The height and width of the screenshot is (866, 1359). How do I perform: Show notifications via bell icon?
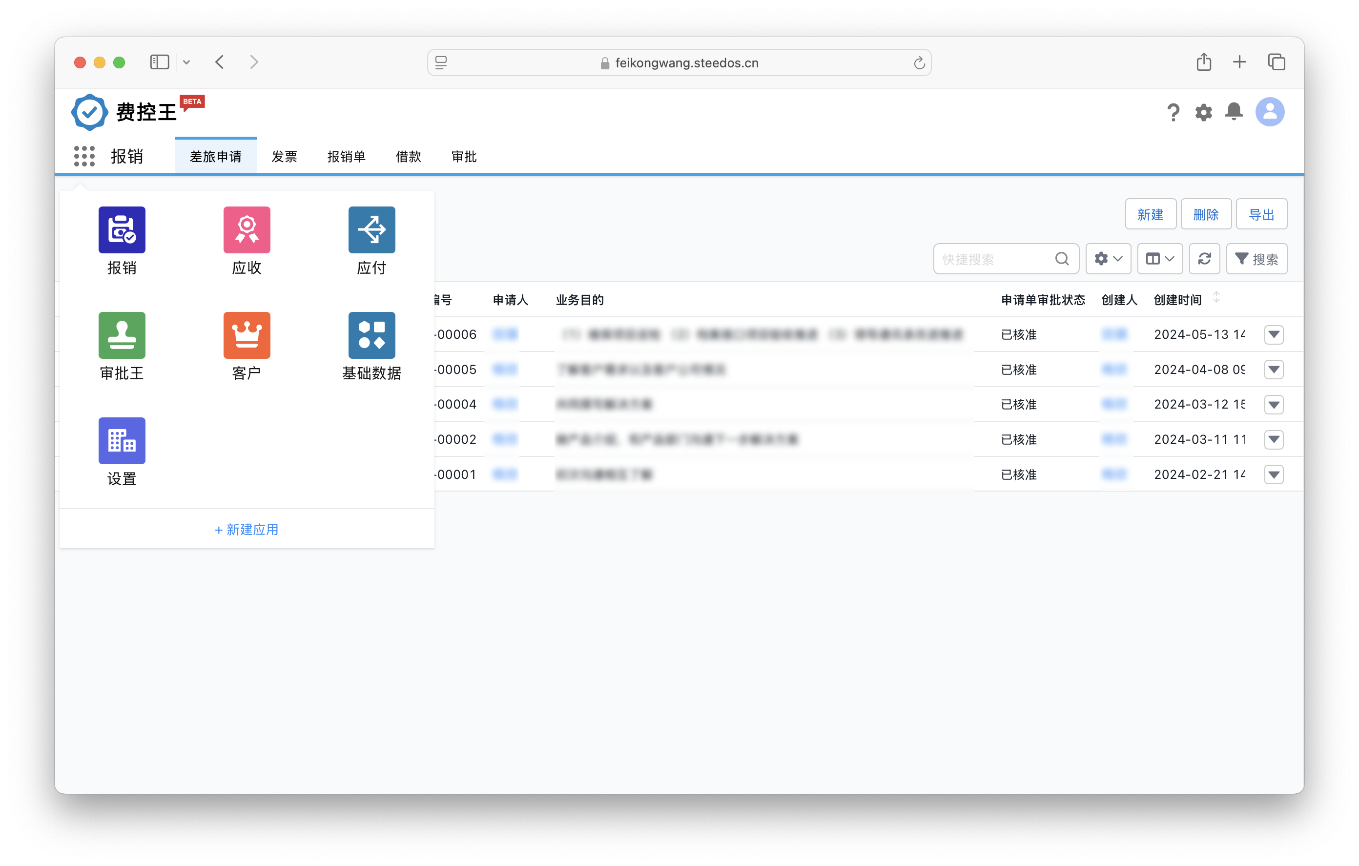(x=1234, y=112)
